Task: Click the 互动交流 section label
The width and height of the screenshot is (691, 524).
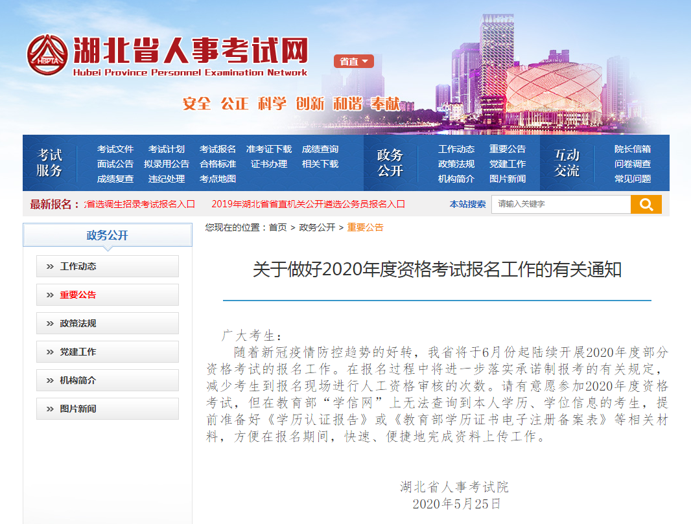Action: coord(567,163)
